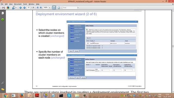The width and height of the screenshot is (174, 98).
Task: Click the Print icon in the toolbar
Action: tap(3, 8)
